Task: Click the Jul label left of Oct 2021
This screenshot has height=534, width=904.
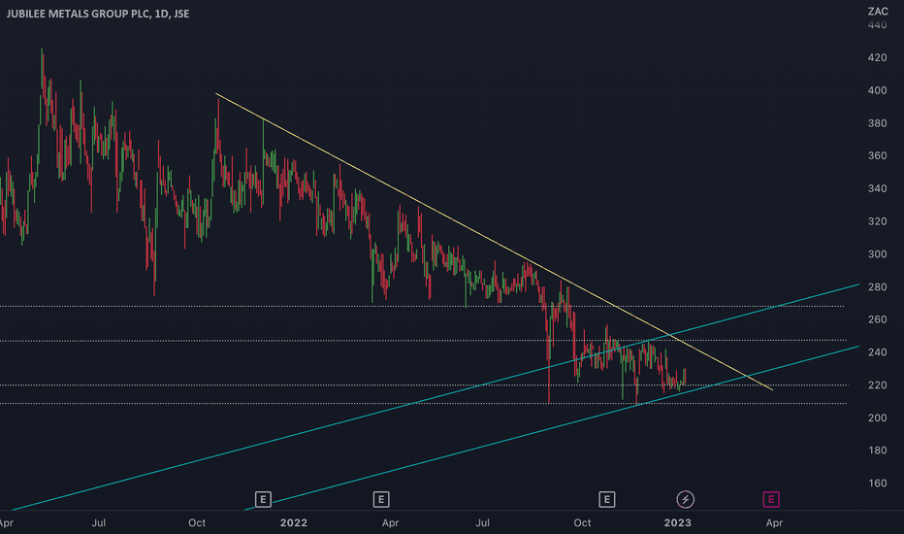Action: (x=99, y=523)
